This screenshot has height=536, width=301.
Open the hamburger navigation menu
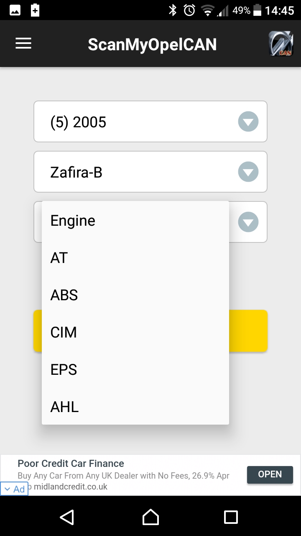[x=23, y=44]
